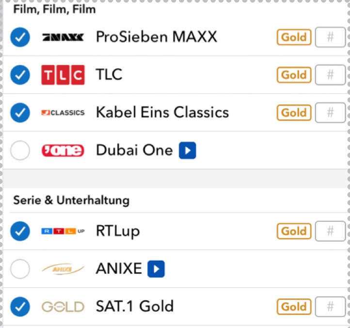Uncheck the TLC channel checkbox
The image size is (350, 328).
(x=20, y=75)
